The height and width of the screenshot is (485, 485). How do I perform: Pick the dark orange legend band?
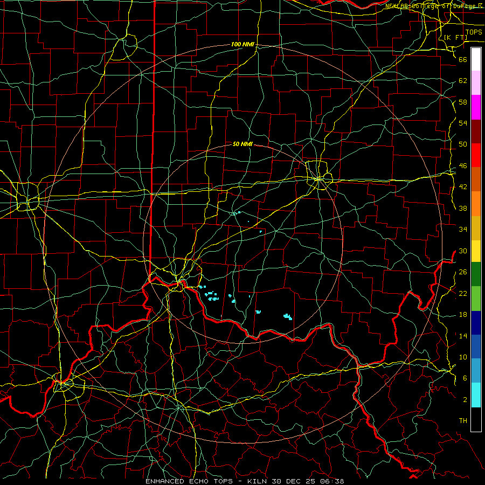pyautogui.click(x=476, y=179)
